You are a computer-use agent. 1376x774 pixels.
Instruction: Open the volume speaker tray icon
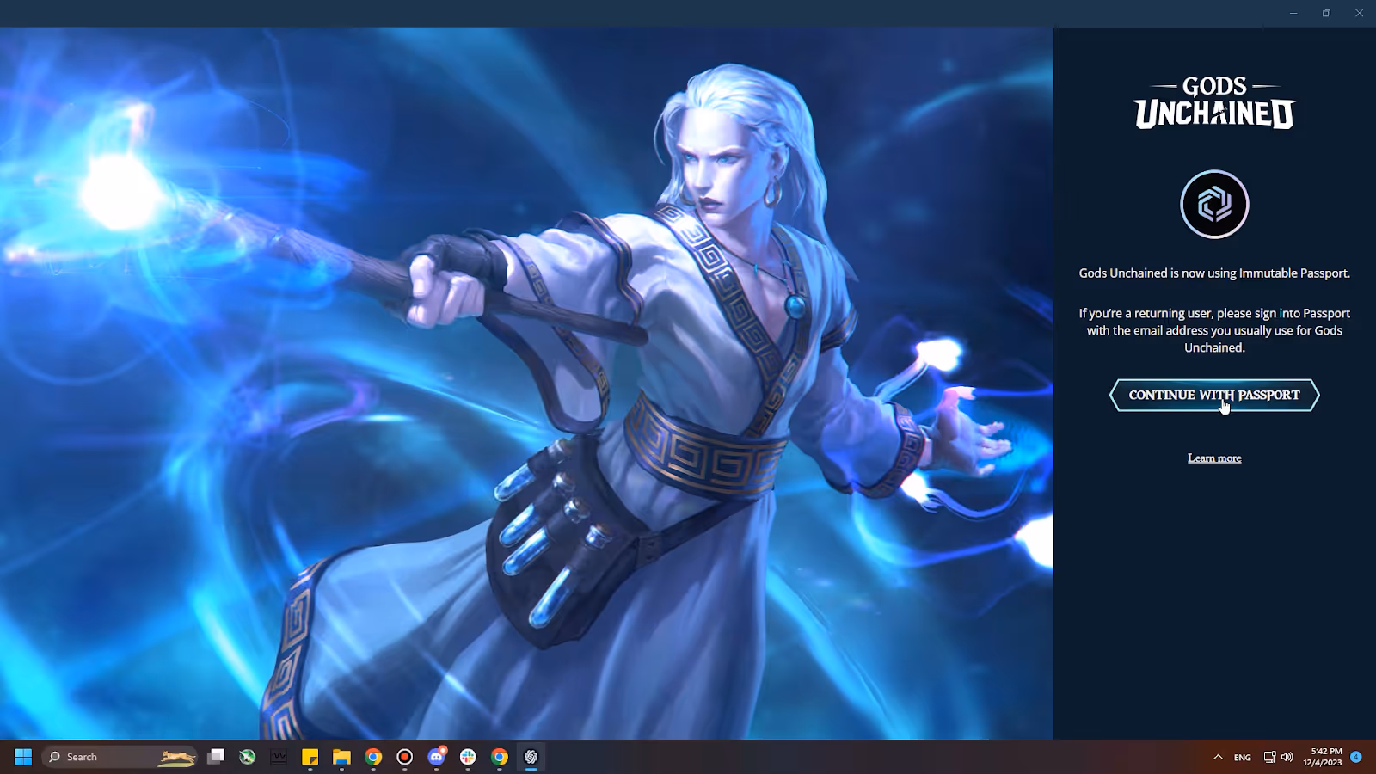pyautogui.click(x=1287, y=757)
